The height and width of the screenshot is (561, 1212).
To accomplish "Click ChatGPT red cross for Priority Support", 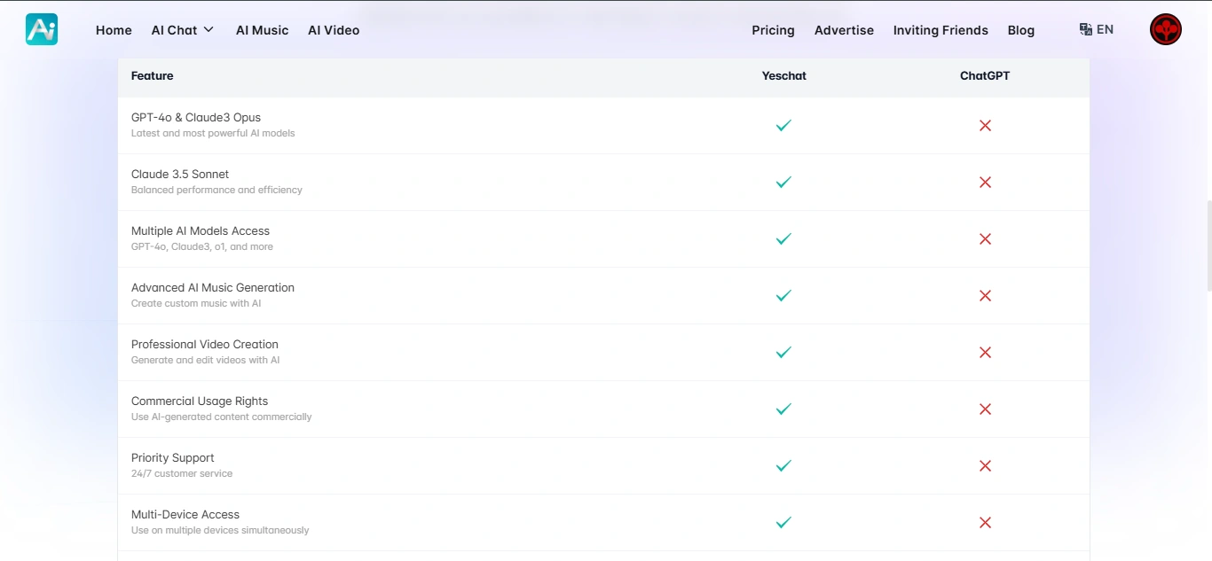I will (x=985, y=466).
